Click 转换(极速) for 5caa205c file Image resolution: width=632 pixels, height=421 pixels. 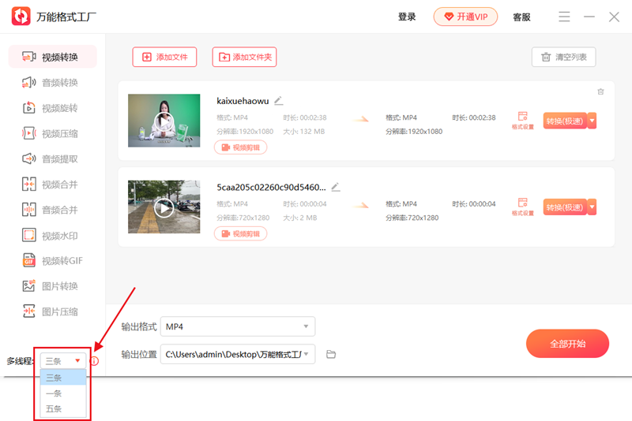(x=565, y=207)
